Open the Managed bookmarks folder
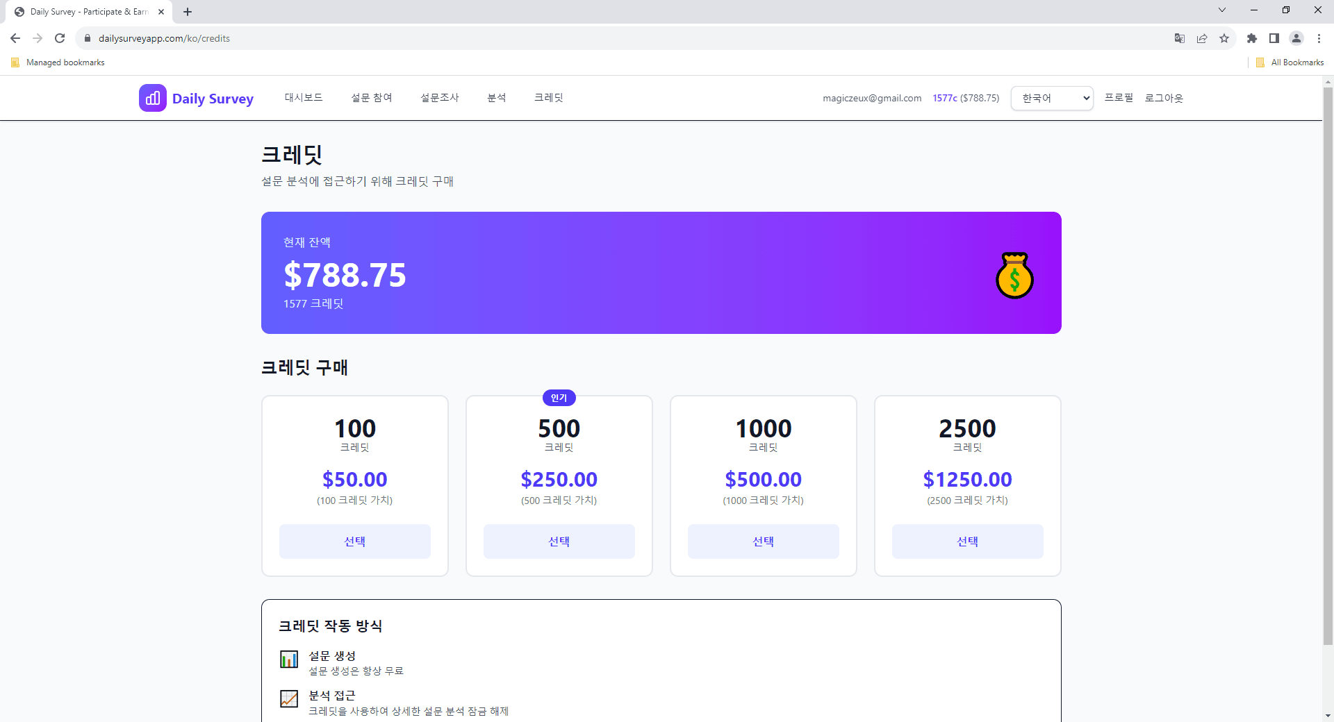 pyautogui.click(x=58, y=62)
